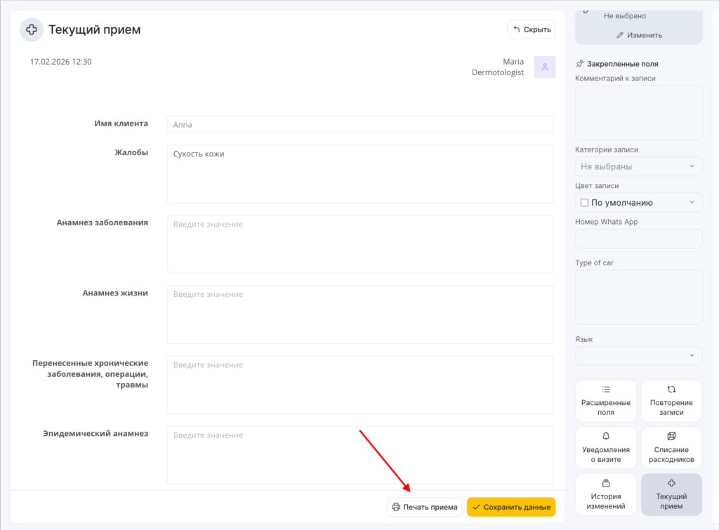
Task: Click the pin icon near Закрепленные поля
Action: pyautogui.click(x=580, y=63)
